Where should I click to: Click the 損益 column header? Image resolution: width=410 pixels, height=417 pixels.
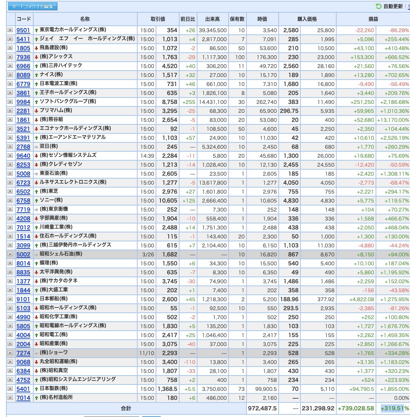pos(373,19)
